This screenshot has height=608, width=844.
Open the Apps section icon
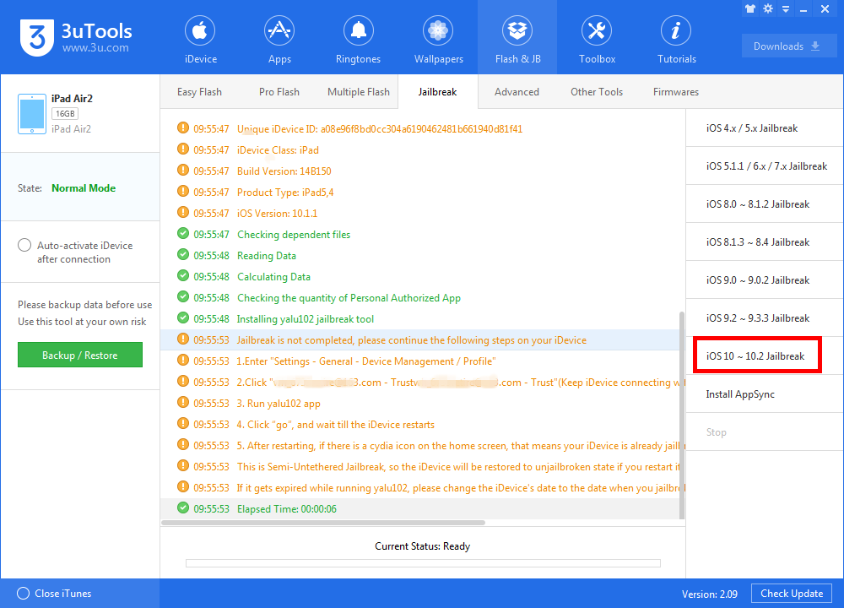pos(279,30)
